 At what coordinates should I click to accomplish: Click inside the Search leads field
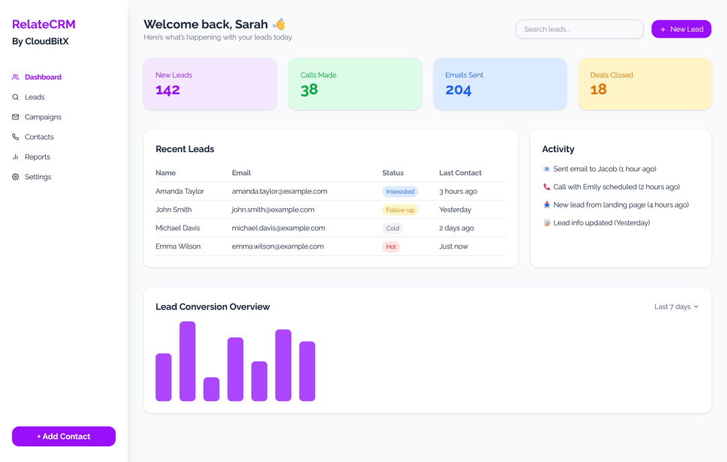pos(579,29)
